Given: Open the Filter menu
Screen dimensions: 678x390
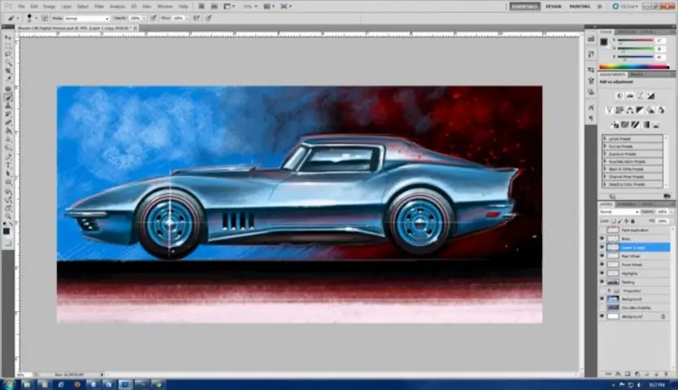Looking at the screenshot, I should 99,6.
